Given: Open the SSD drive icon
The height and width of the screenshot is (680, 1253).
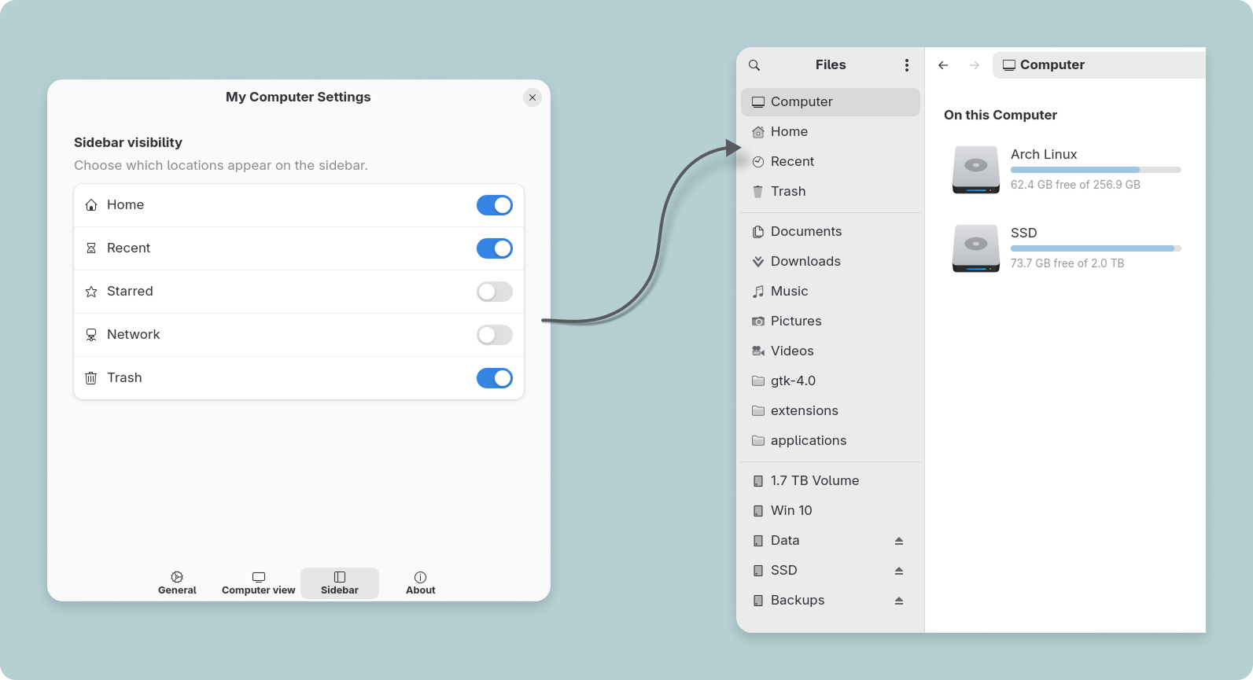Looking at the screenshot, I should click(x=975, y=248).
